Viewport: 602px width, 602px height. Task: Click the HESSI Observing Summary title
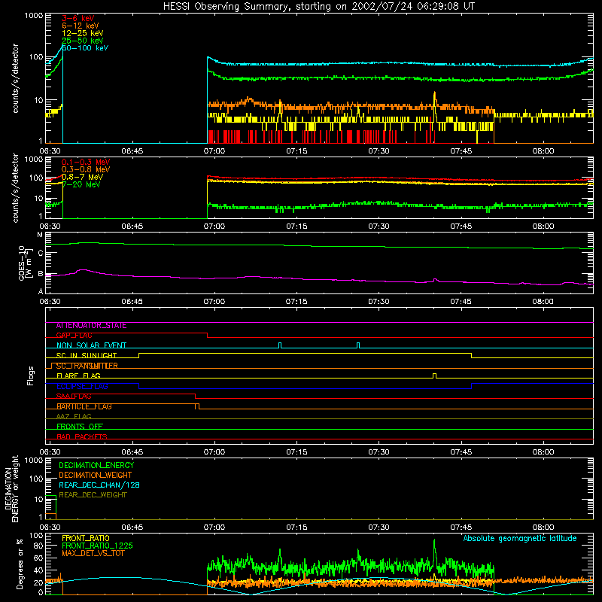[318, 7]
